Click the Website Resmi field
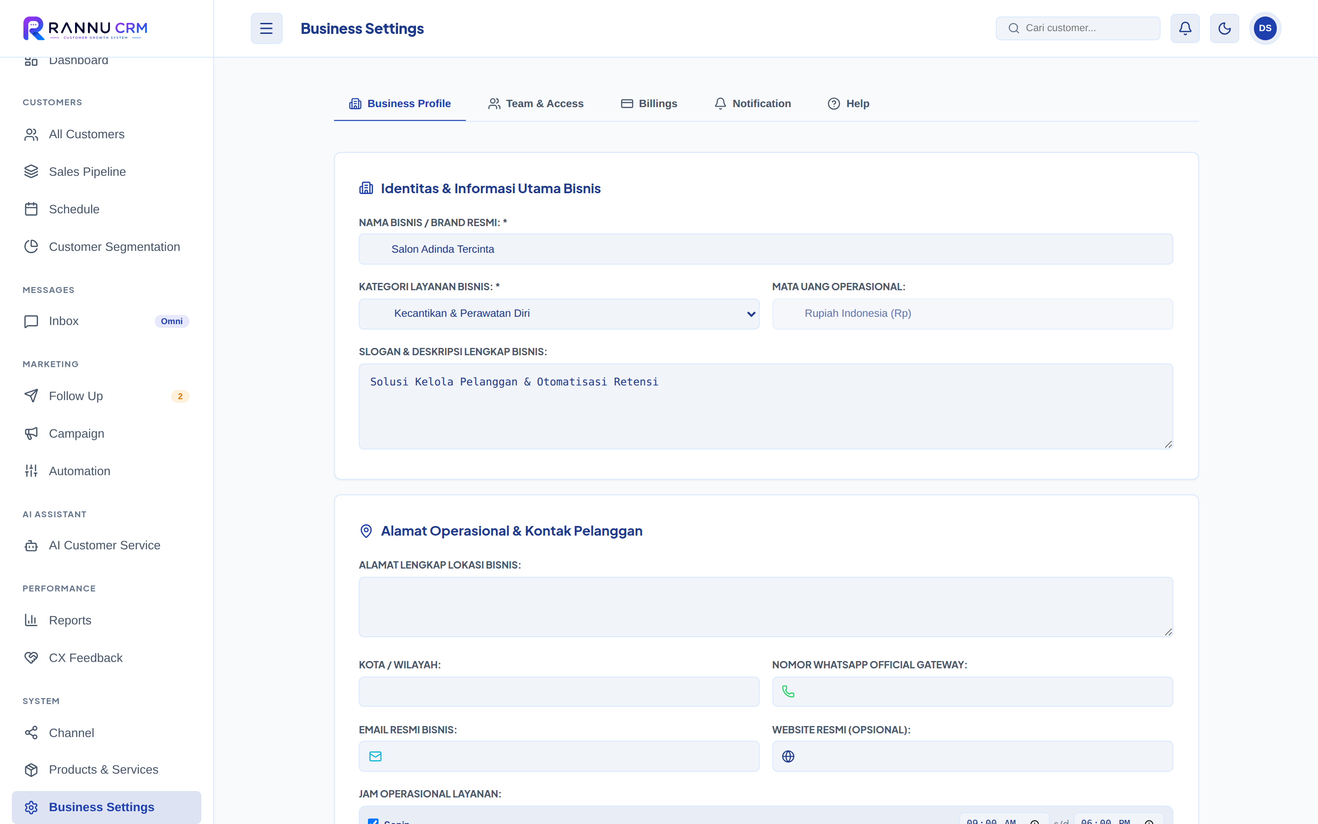The height and width of the screenshot is (824, 1318). (x=972, y=756)
